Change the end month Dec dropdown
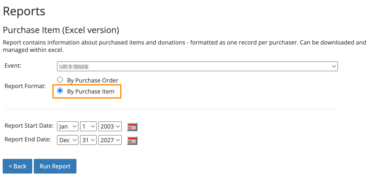 (68, 140)
